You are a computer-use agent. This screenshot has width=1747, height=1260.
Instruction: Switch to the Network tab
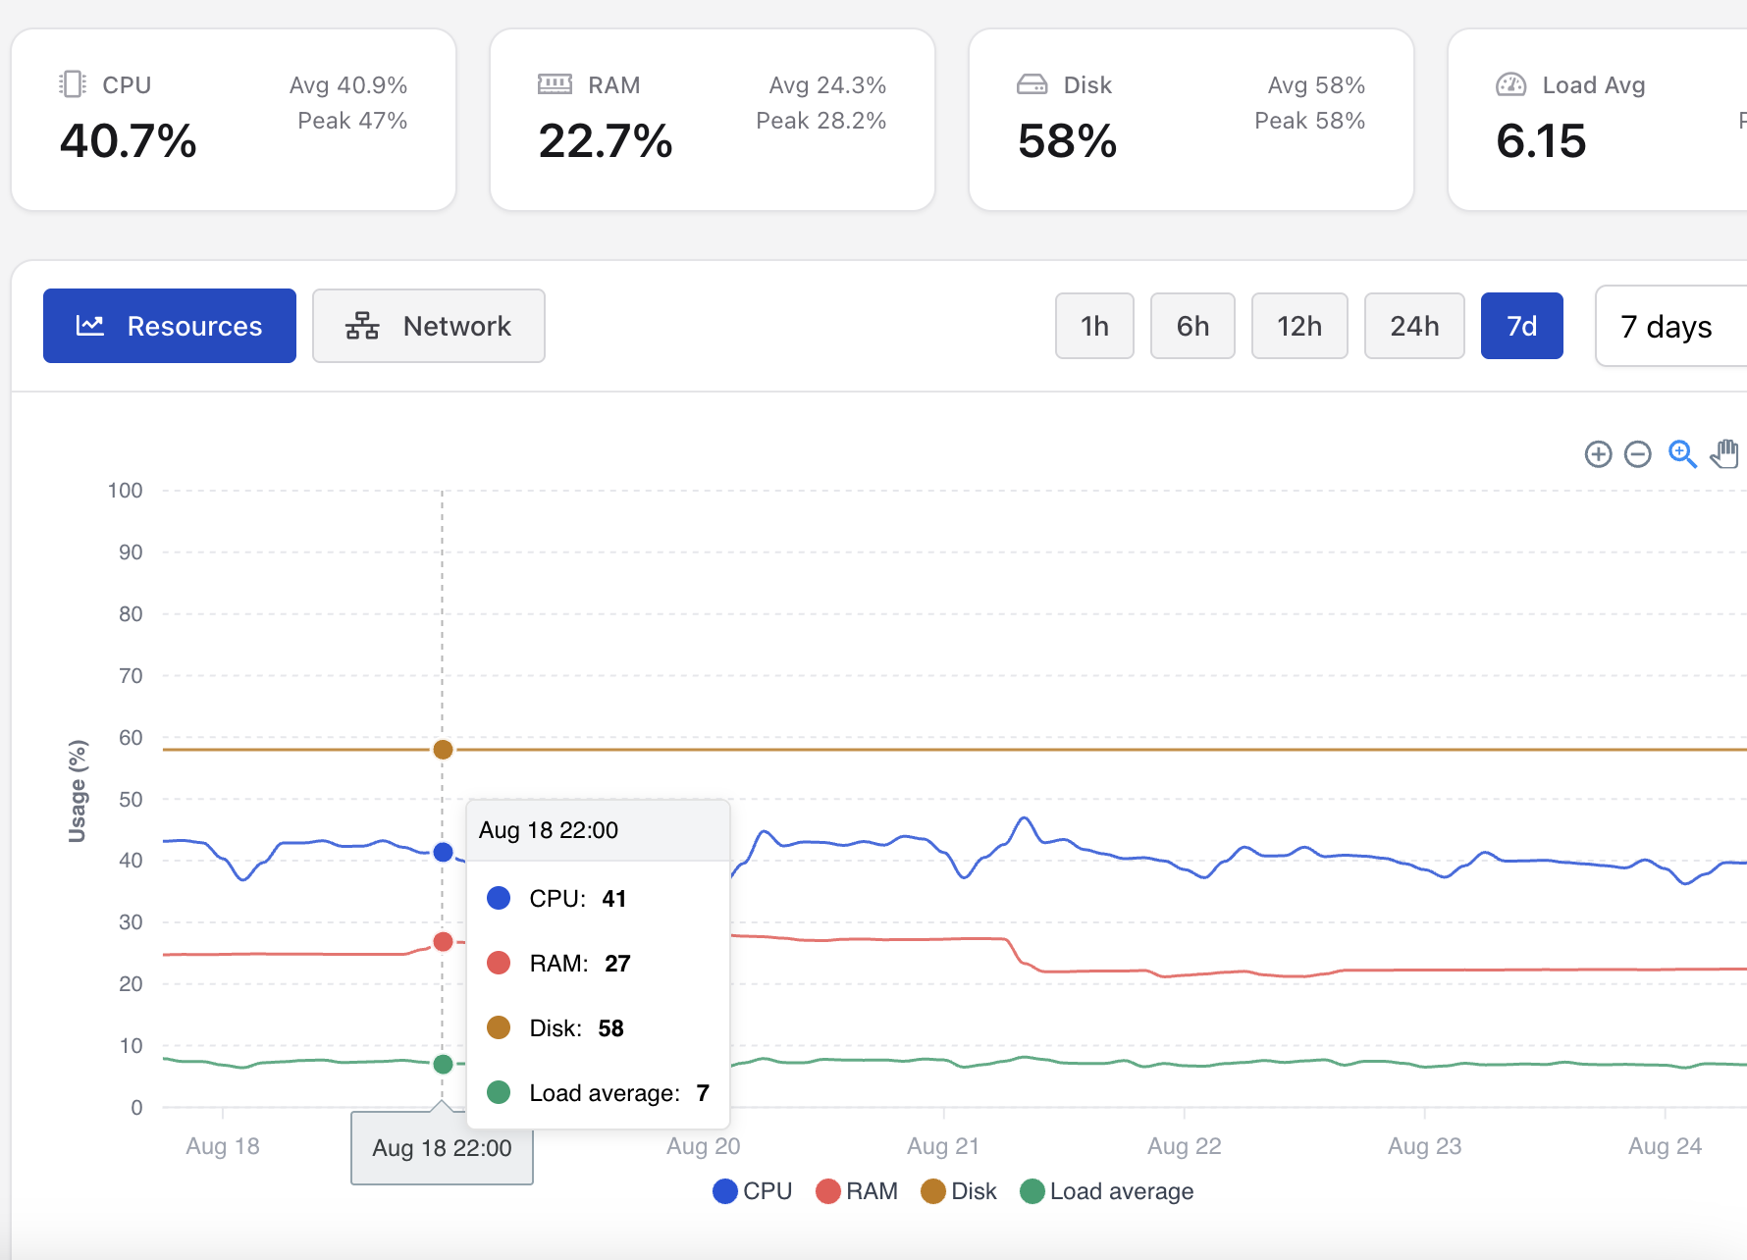[429, 326]
